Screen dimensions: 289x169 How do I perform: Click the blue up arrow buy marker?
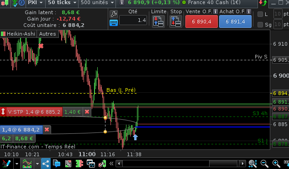(x=135, y=137)
